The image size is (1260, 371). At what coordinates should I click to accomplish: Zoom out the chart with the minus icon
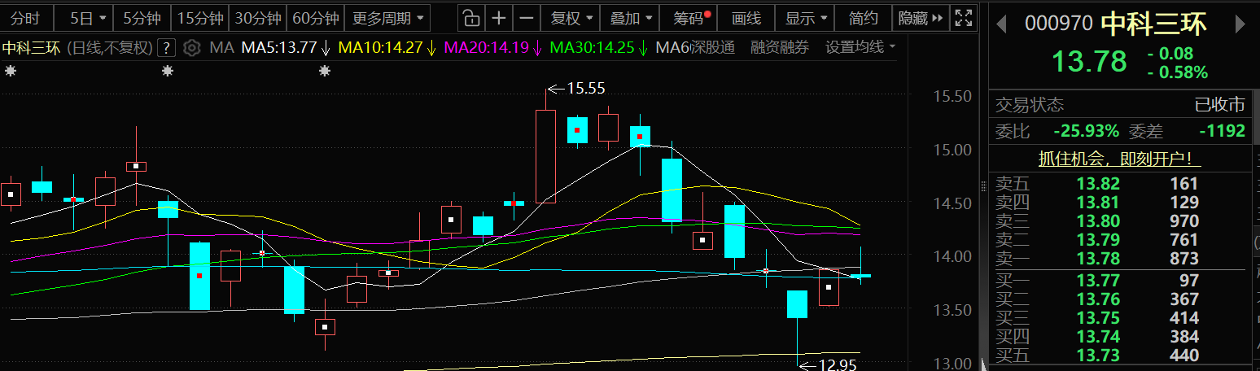527,18
